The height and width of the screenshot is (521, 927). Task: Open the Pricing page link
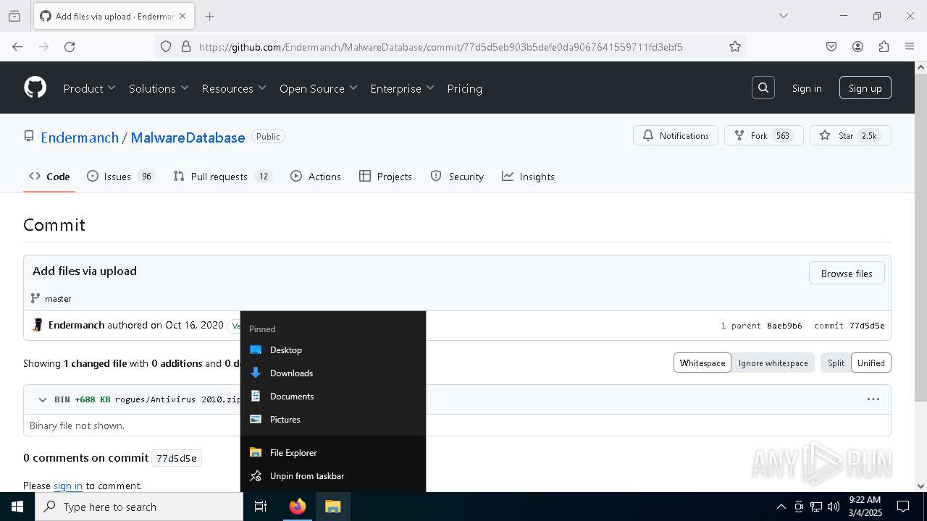tap(464, 88)
